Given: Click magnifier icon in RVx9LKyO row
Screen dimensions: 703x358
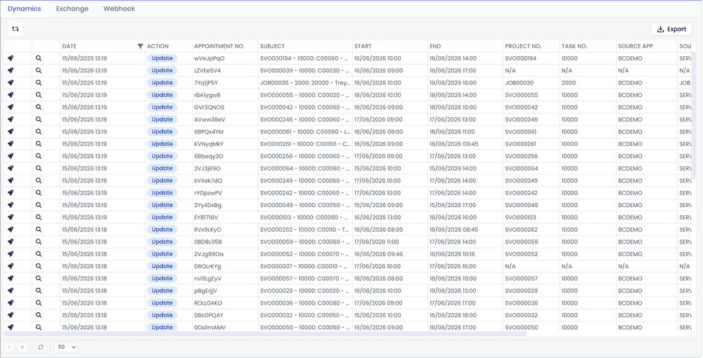Looking at the screenshot, I should pos(39,230).
